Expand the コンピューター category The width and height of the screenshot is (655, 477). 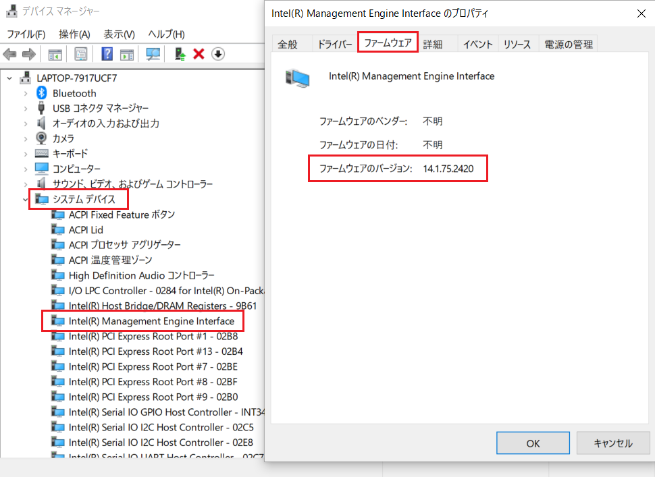(26, 169)
